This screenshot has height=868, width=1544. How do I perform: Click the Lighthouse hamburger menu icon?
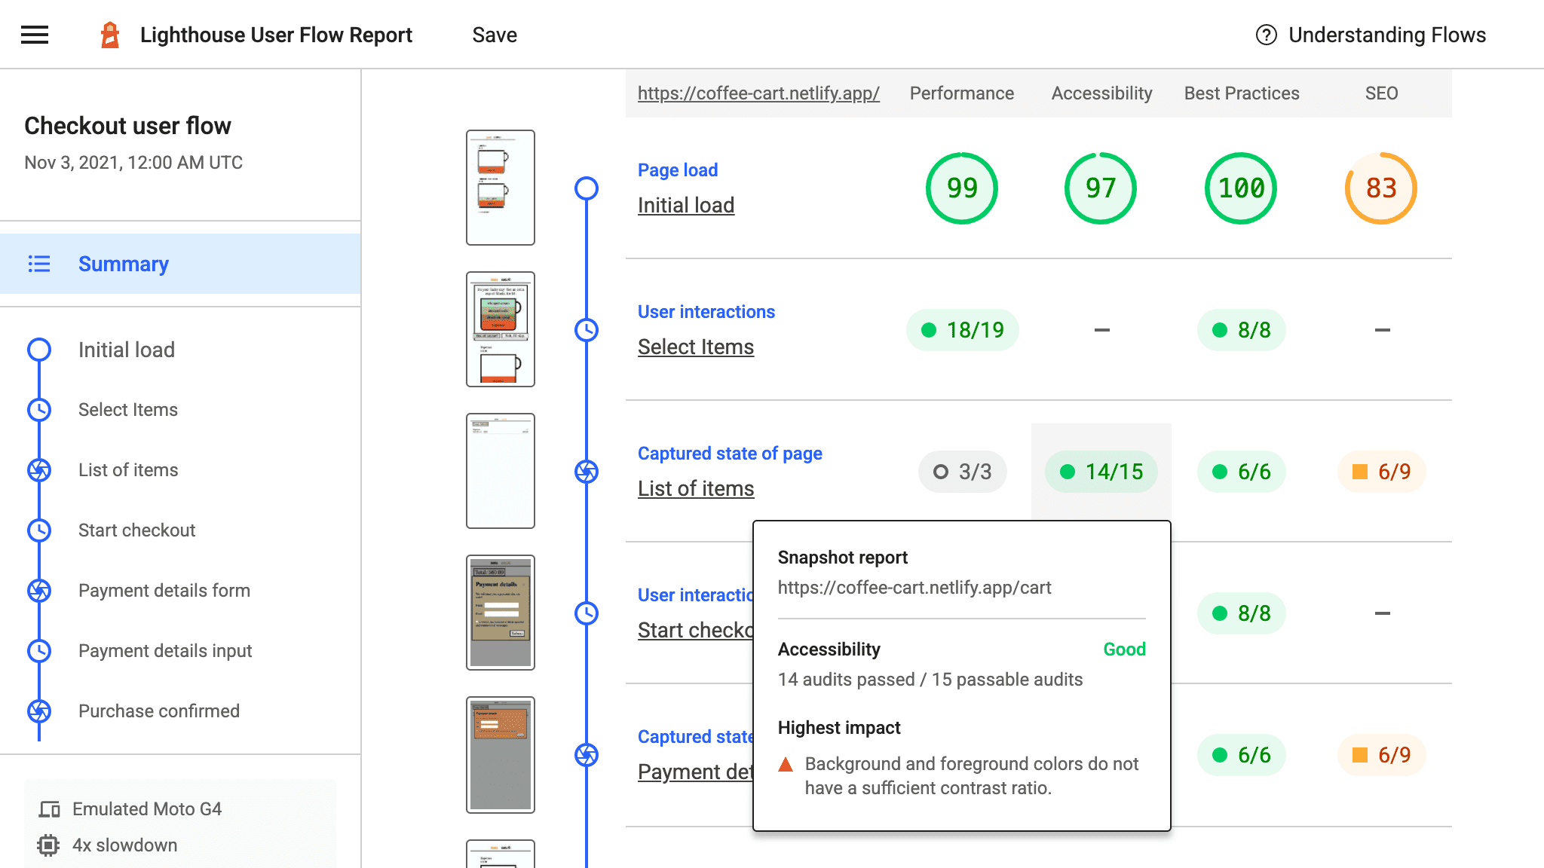tap(34, 34)
